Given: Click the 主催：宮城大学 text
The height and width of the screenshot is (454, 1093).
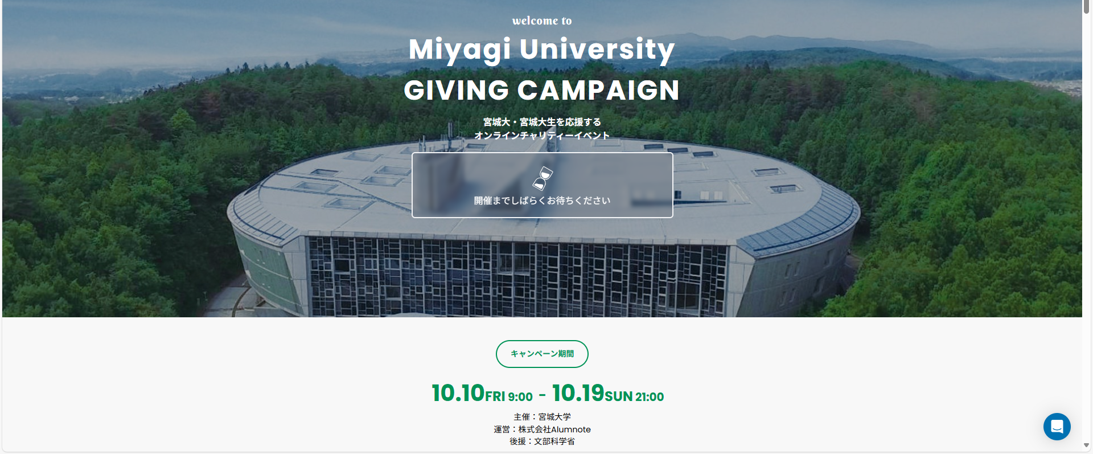Looking at the screenshot, I should tap(542, 417).
